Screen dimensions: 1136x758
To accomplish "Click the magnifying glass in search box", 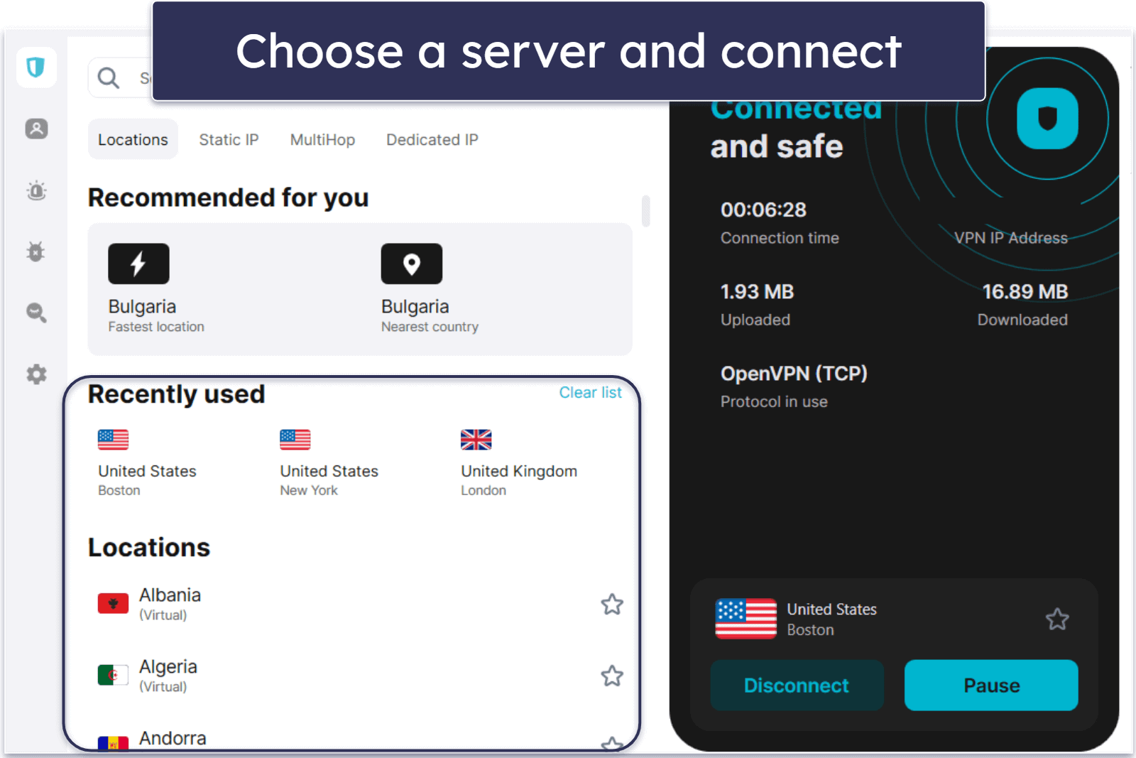I will [109, 77].
